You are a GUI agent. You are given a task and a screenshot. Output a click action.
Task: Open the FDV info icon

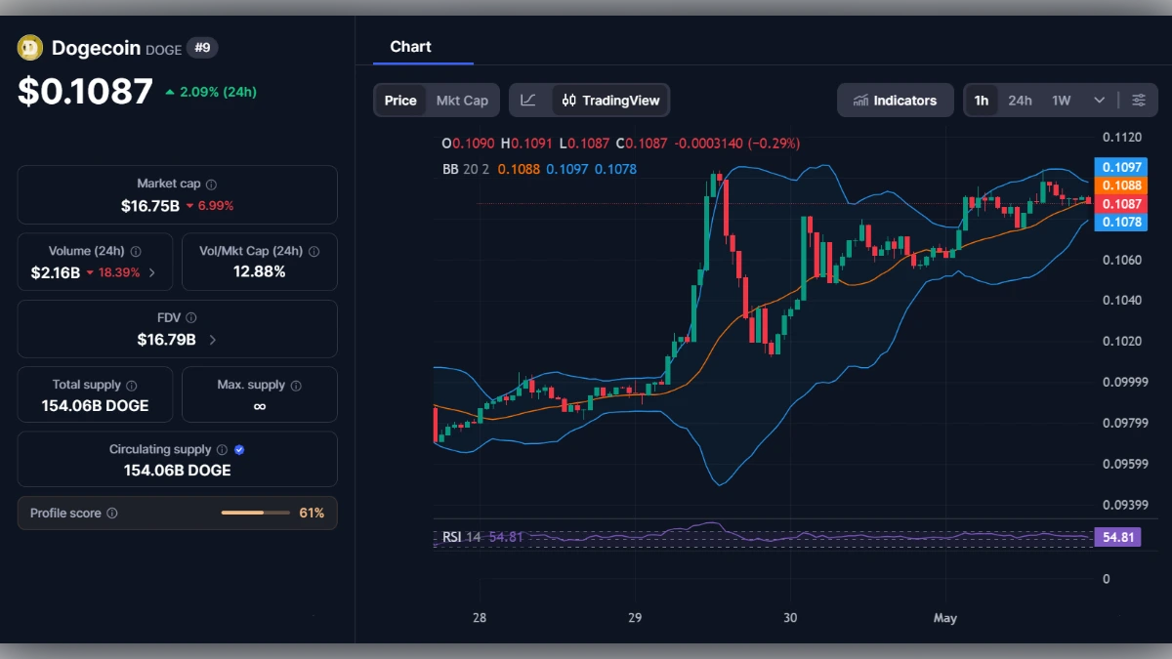[191, 318]
